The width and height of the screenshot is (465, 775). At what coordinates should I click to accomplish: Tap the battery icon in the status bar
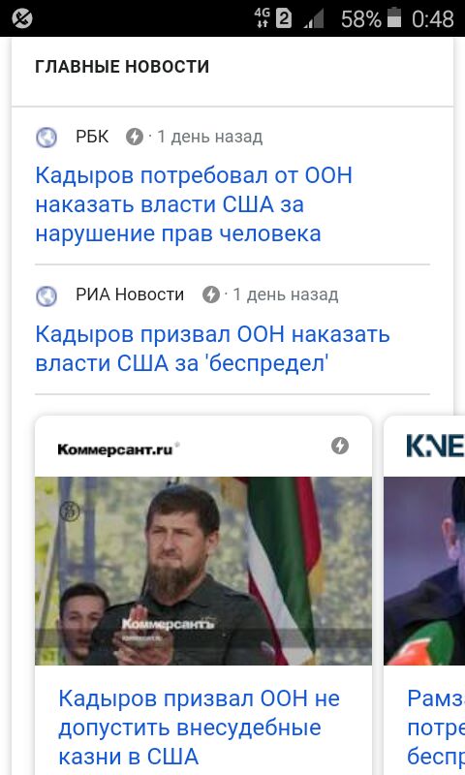394,17
